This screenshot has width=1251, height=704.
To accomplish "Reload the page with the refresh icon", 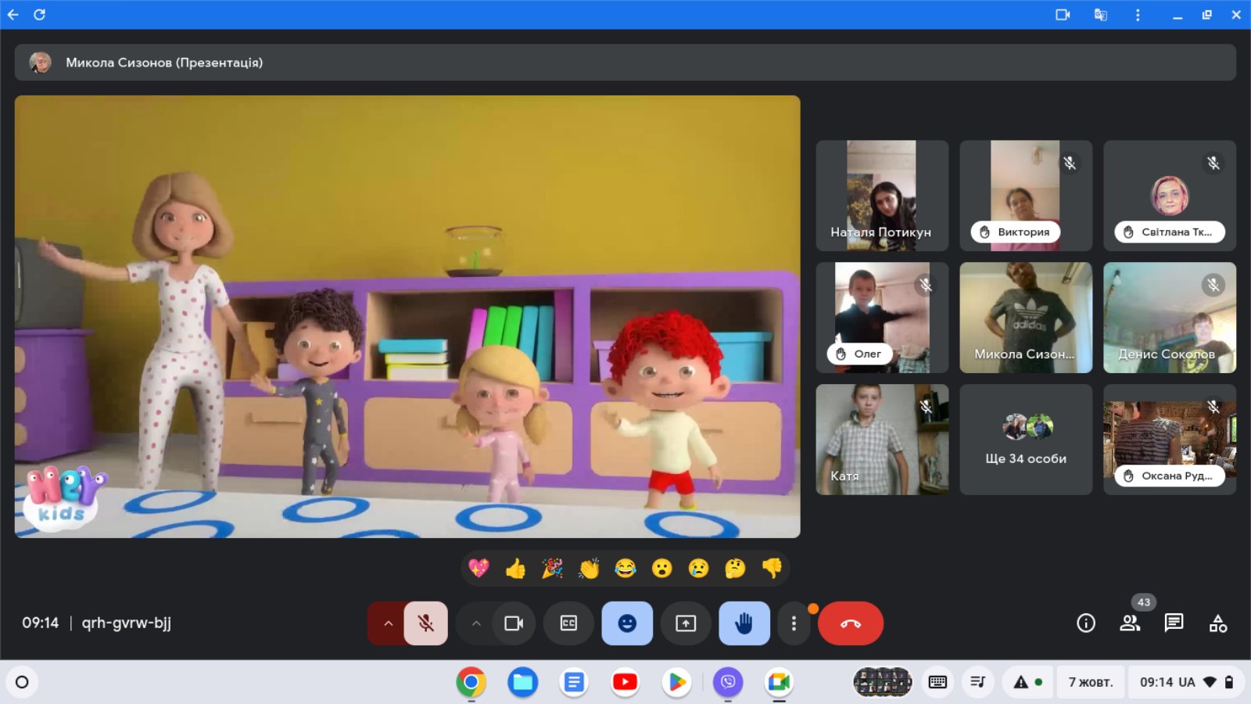I will (x=40, y=14).
